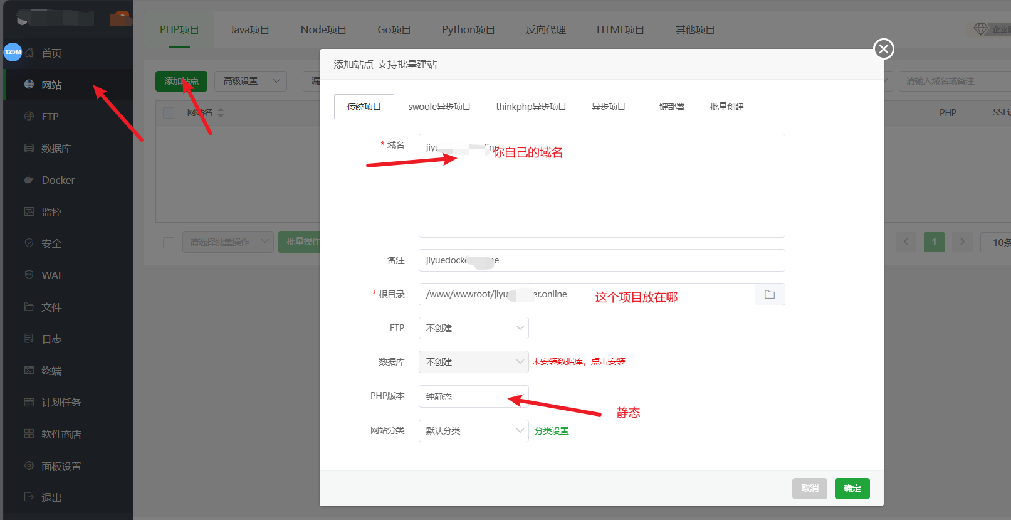Open the Node项目 top tab
The image size is (1011, 520).
[323, 29]
